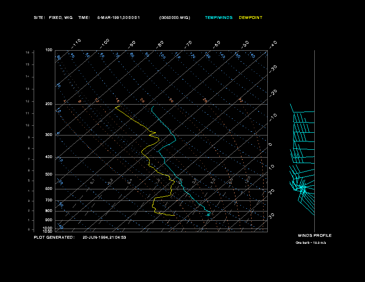Click the 0 km mark on height scale

click(x=29, y=229)
